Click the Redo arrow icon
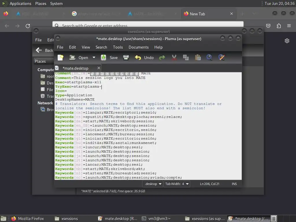The width and height of the screenshot is (296, 222). coord(162,58)
